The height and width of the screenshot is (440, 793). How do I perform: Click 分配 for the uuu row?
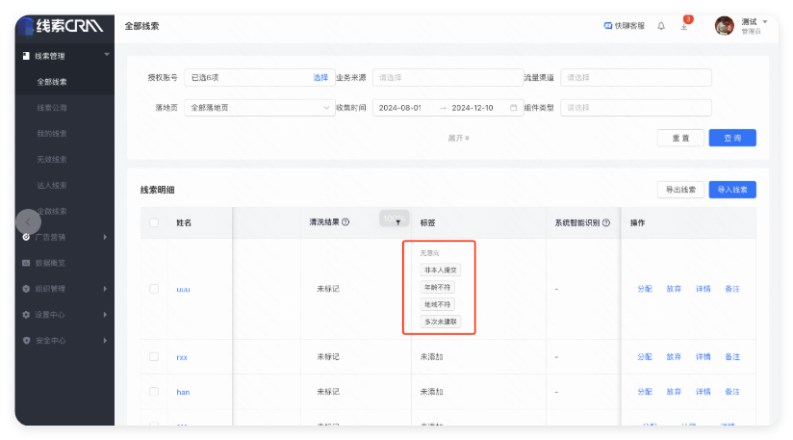[645, 289]
